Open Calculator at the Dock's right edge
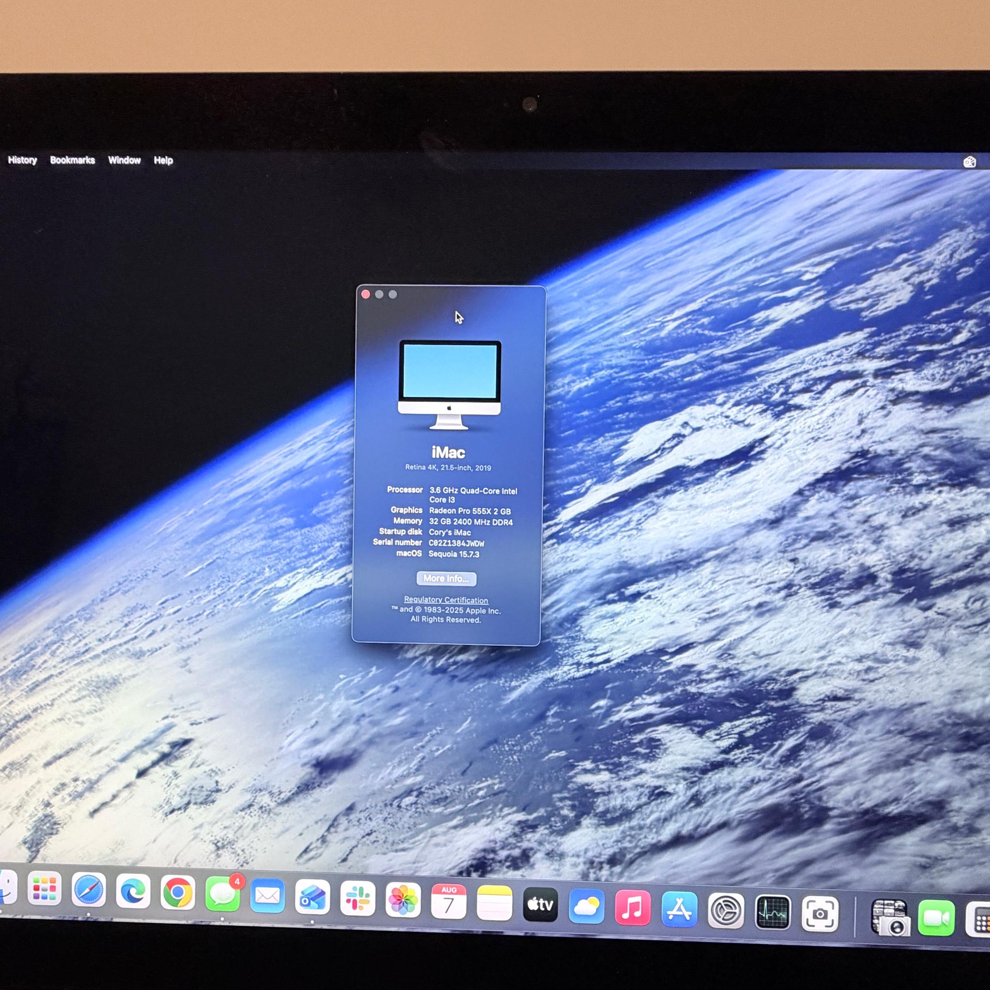The image size is (990, 990). tap(979, 920)
